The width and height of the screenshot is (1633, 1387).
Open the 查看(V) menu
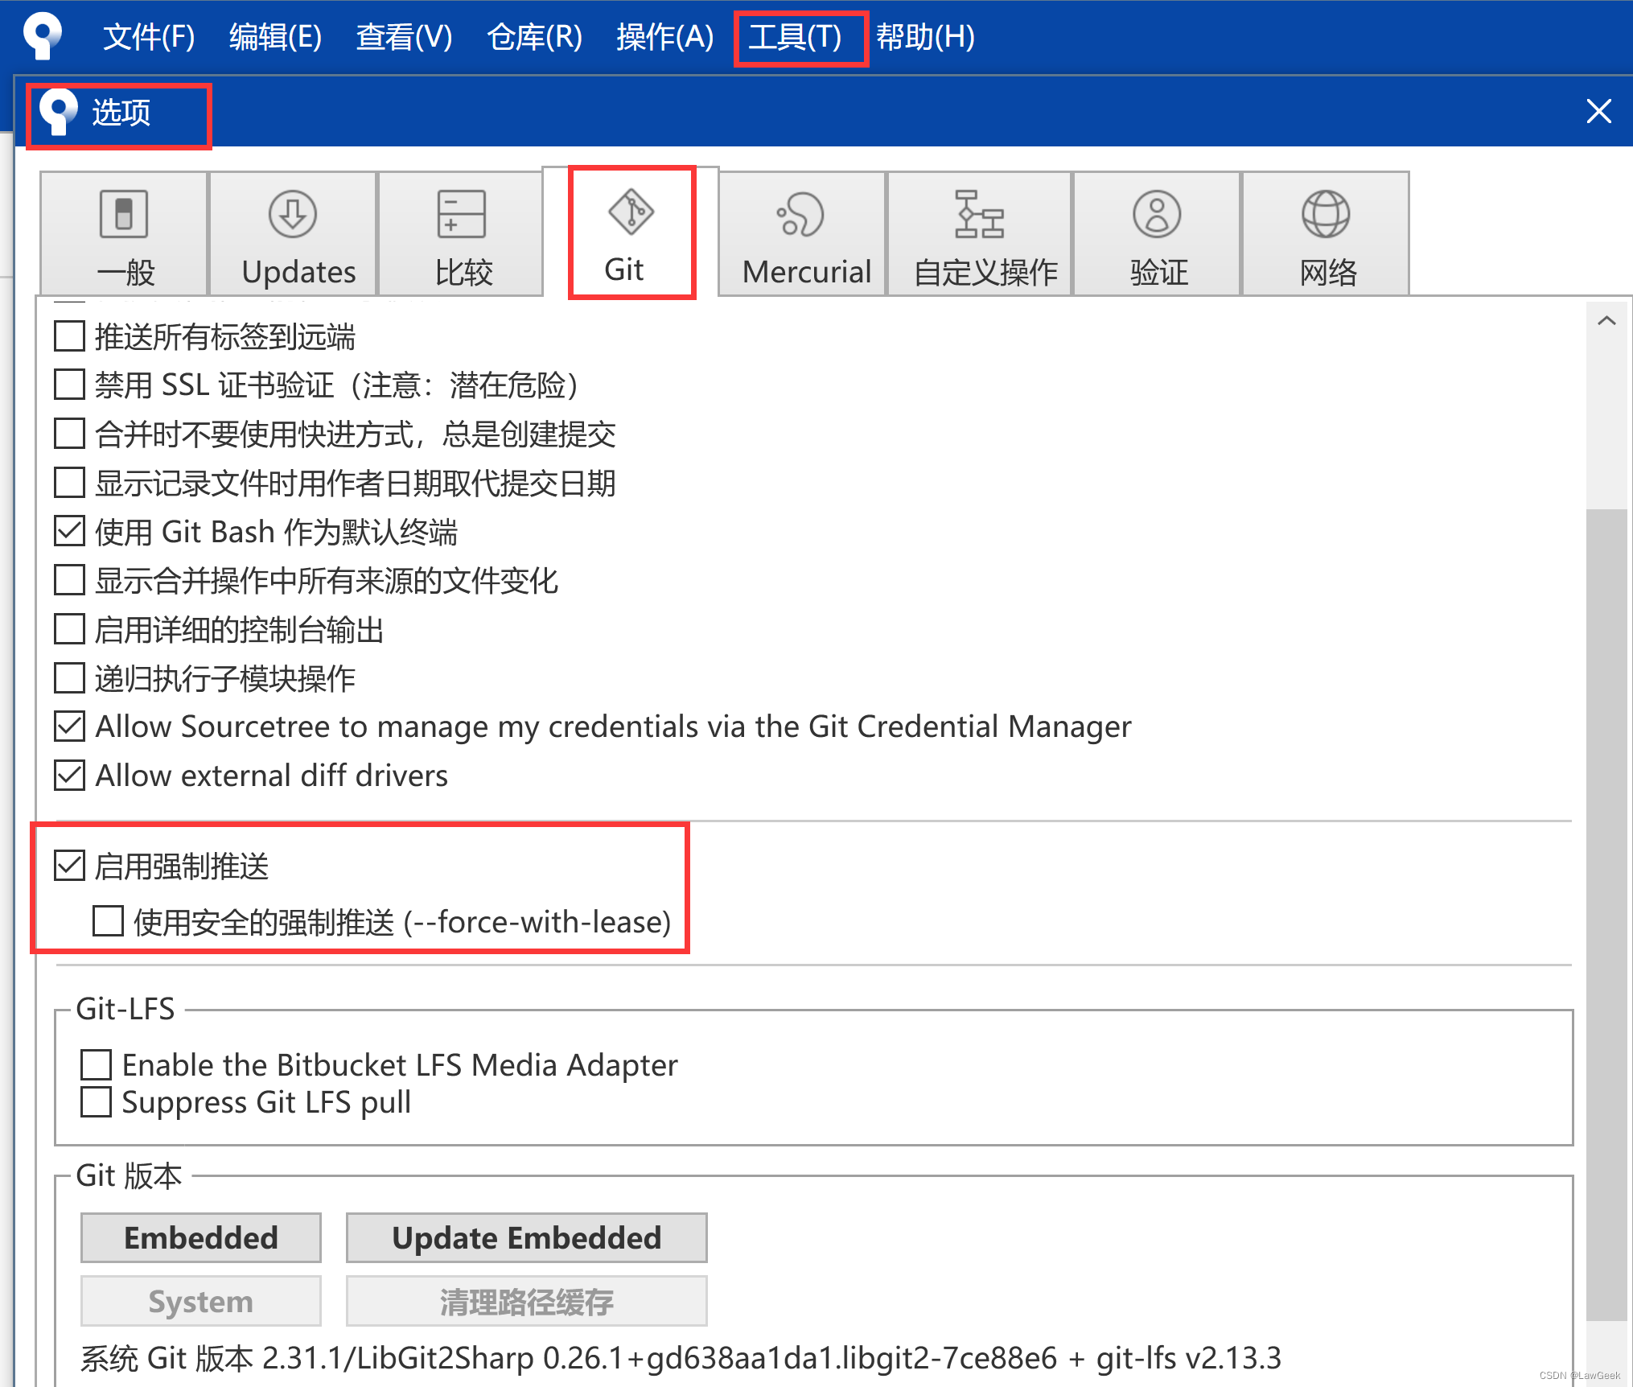pyautogui.click(x=404, y=37)
